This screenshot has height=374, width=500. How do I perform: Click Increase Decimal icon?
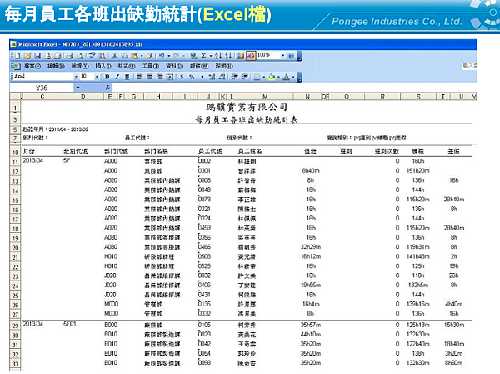pos(212,77)
